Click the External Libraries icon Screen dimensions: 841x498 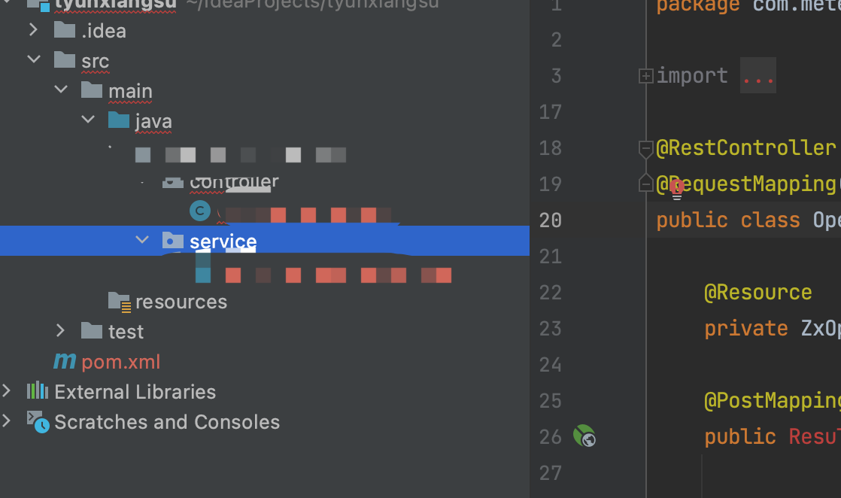click(38, 391)
